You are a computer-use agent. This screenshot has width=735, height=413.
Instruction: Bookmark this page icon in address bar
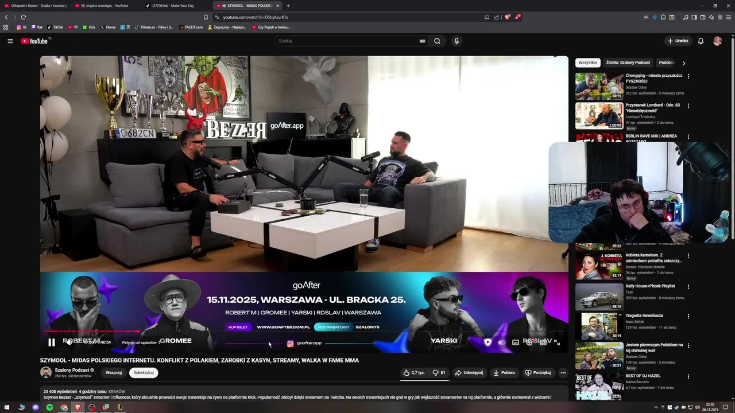point(206,17)
